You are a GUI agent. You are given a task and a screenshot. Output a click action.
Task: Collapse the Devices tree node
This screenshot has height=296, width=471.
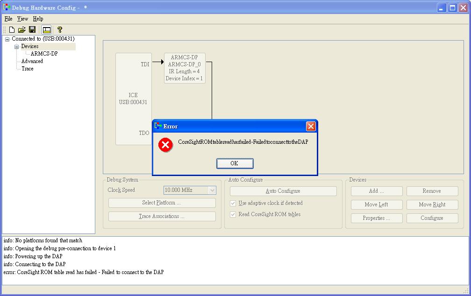tap(17, 47)
